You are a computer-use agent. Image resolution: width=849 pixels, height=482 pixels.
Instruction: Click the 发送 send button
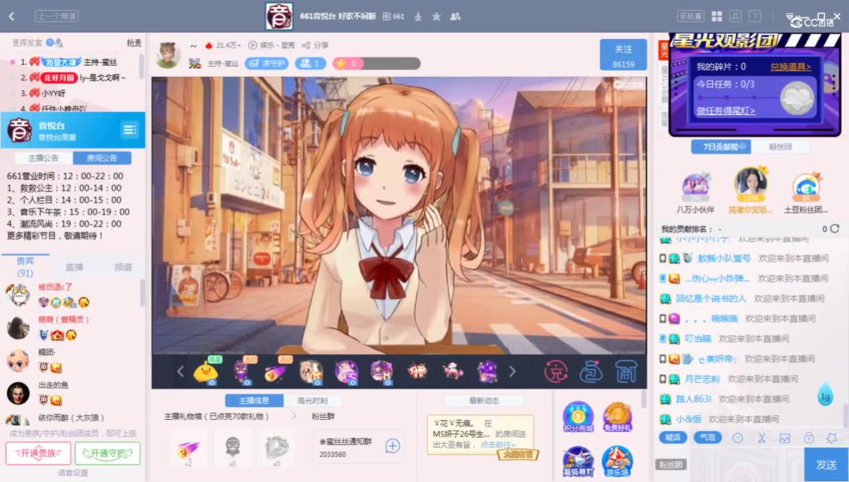(826, 465)
